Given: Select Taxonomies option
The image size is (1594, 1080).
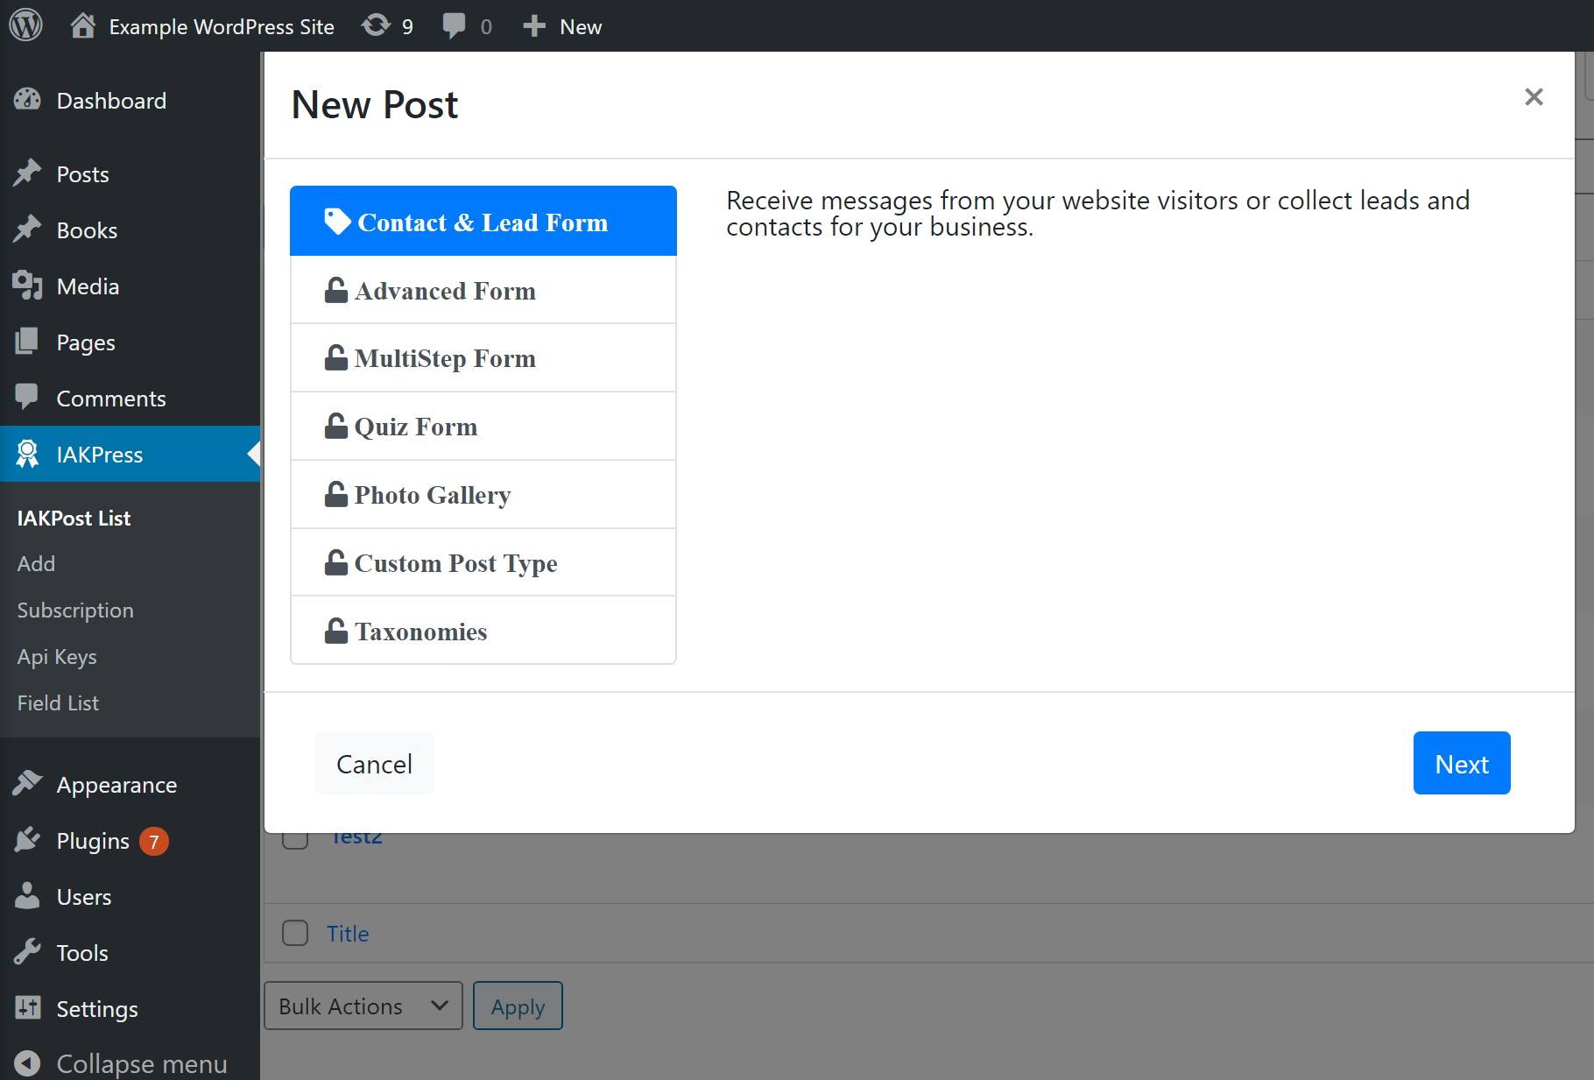Looking at the screenshot, I should coord(483,630).
